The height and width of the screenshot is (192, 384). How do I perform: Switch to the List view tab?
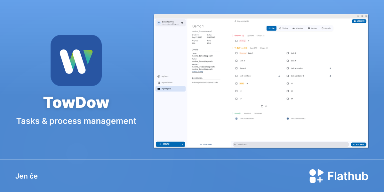coord(271,28)
